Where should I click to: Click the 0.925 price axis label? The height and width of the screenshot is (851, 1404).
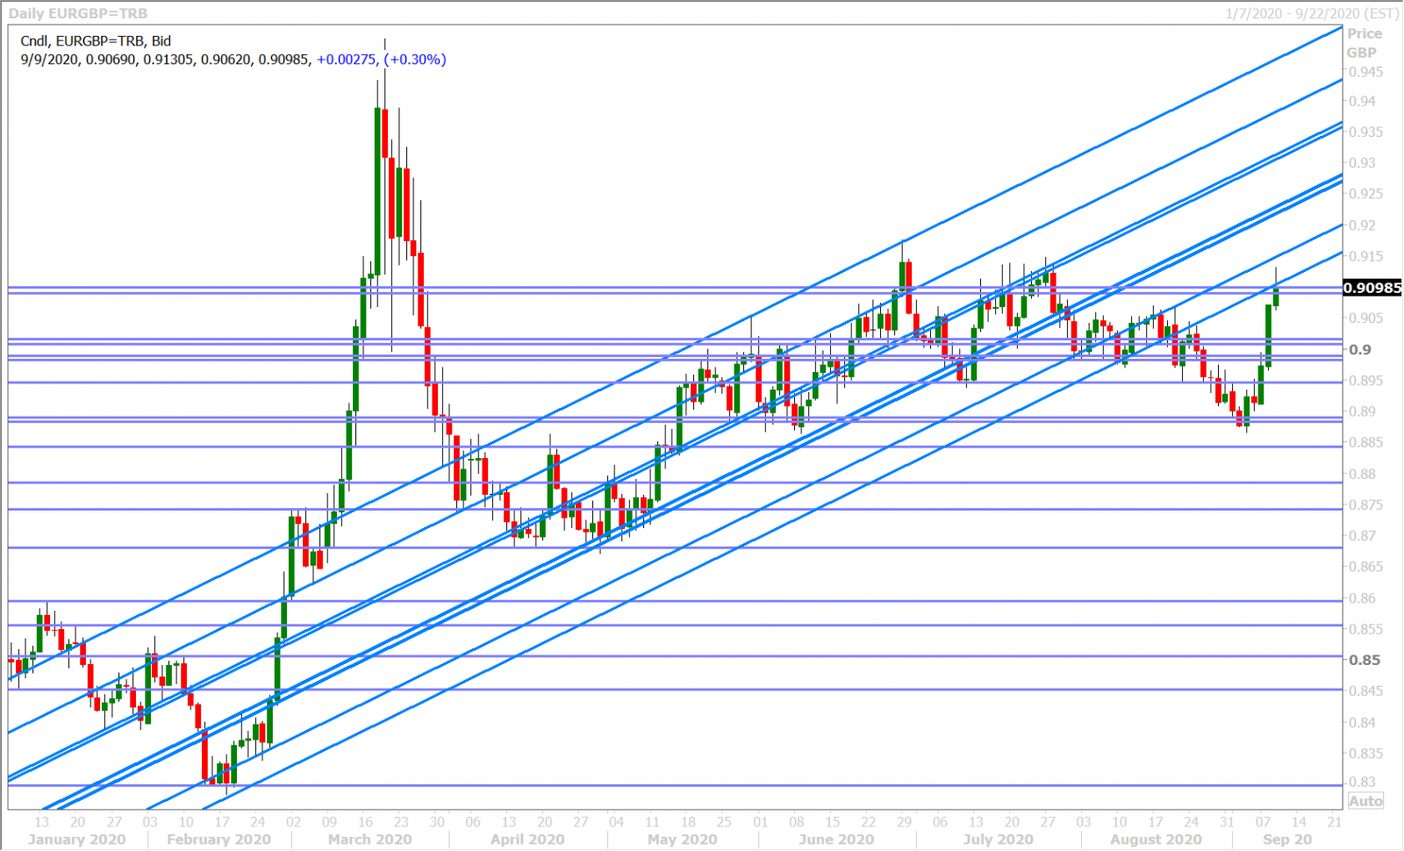(1366, 193)
